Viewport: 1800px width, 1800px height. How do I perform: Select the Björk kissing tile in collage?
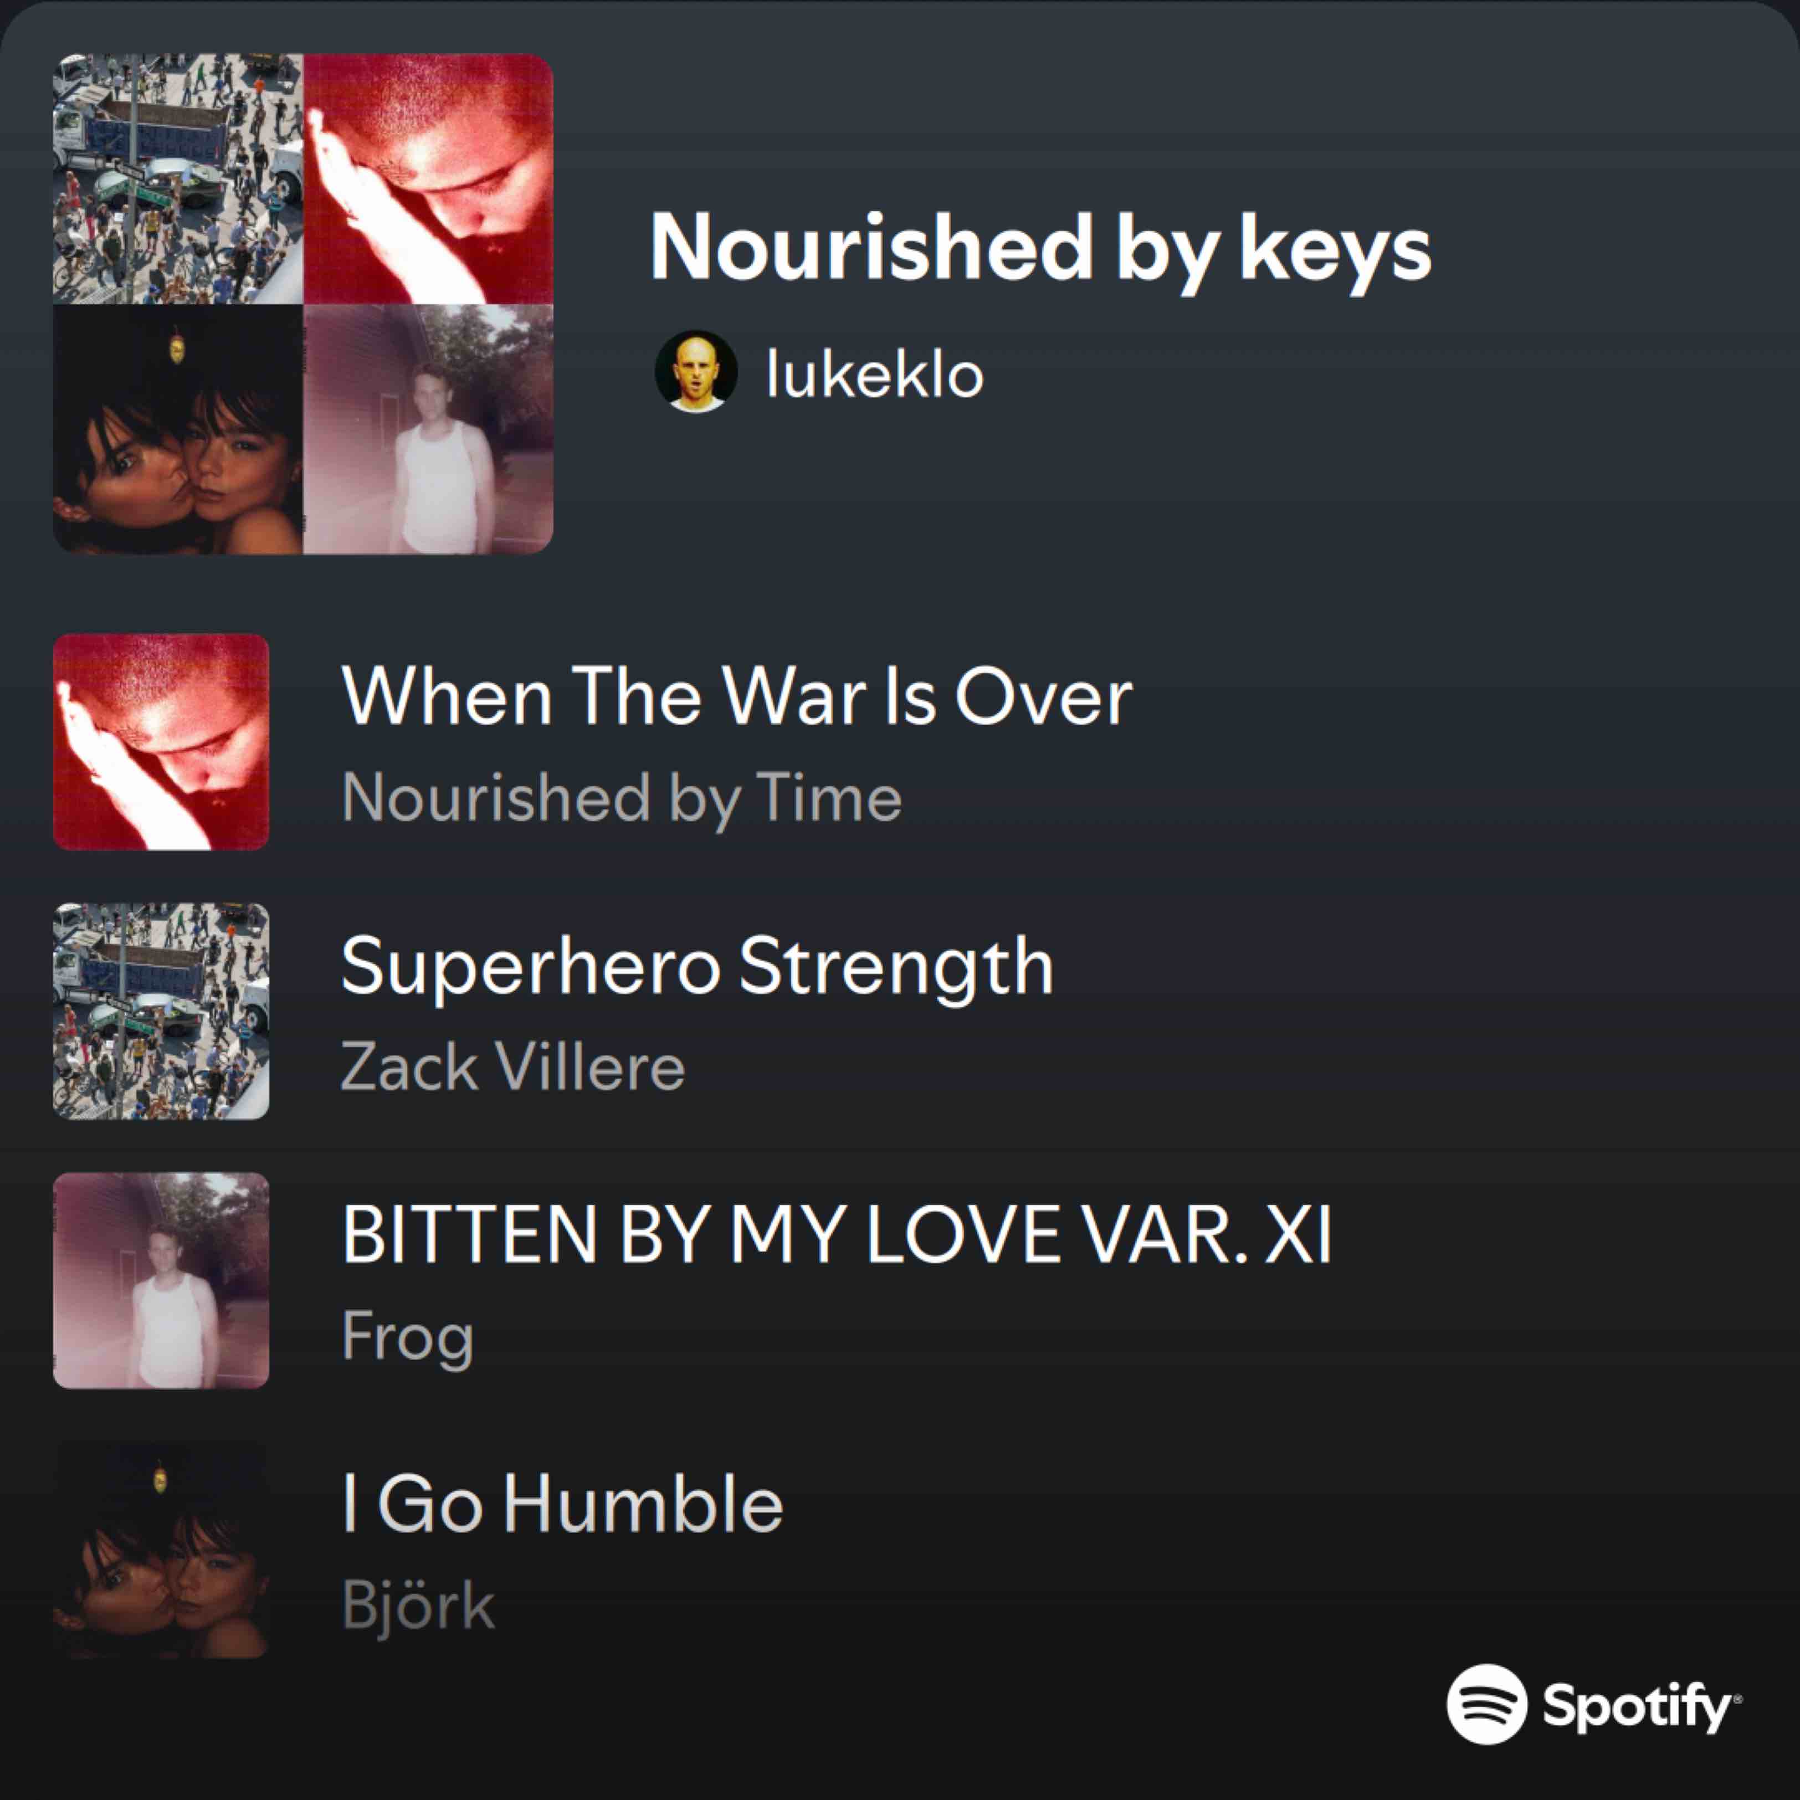[x=178, y=429]
